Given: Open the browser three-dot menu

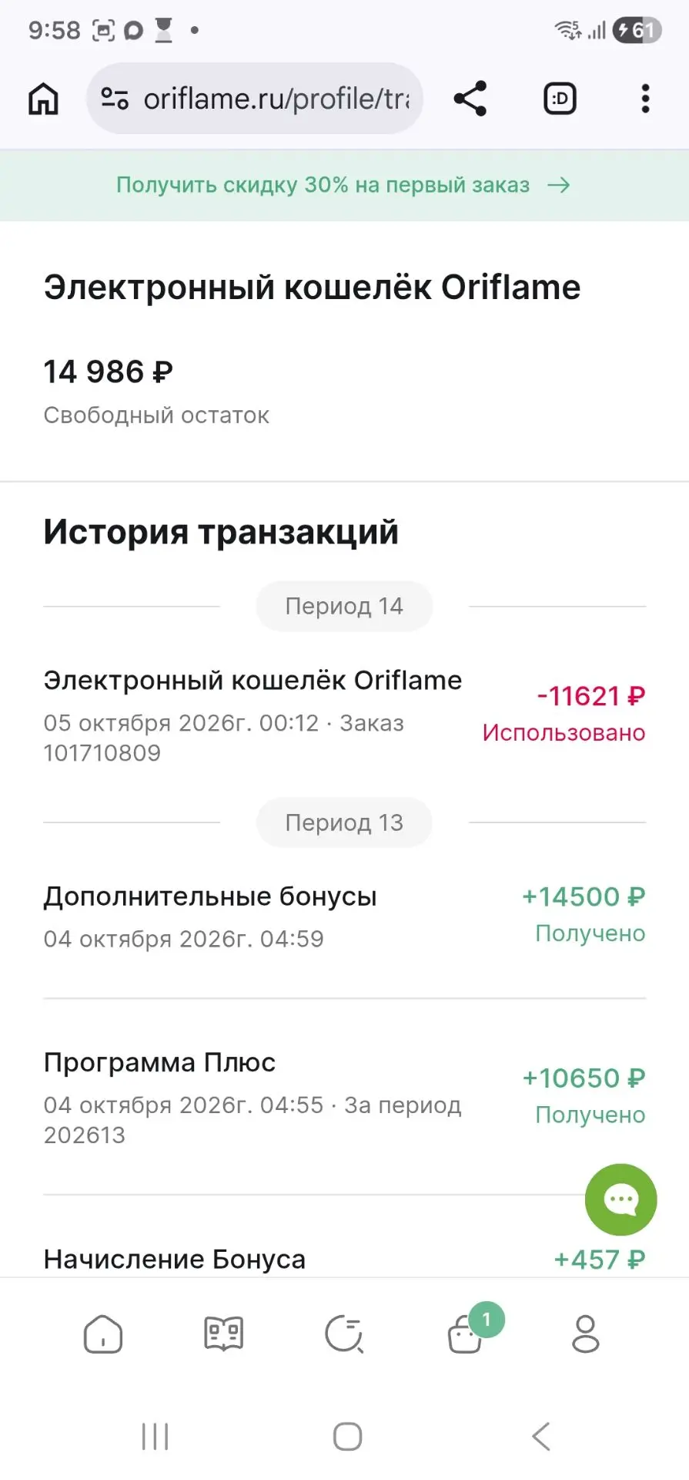Looking at the screenshot, I should 645,99.
